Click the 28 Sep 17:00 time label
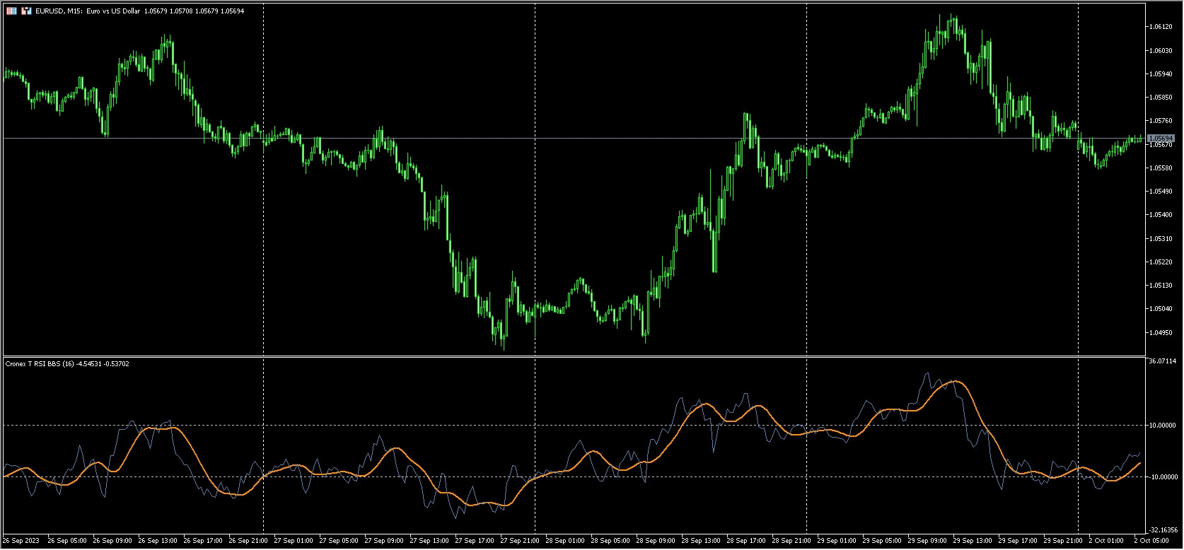Viewport: 1184px width, 550px height. pyautogui.click(x=746, y=541)
